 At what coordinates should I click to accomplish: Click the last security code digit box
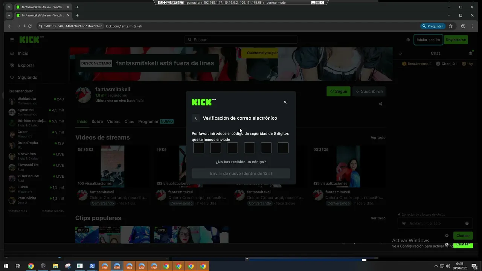[283, 148]
